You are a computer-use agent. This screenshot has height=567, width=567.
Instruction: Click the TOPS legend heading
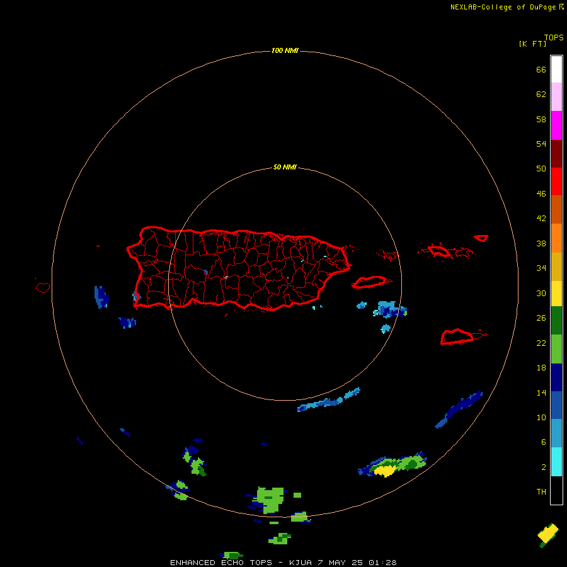(x=554, y=38)
